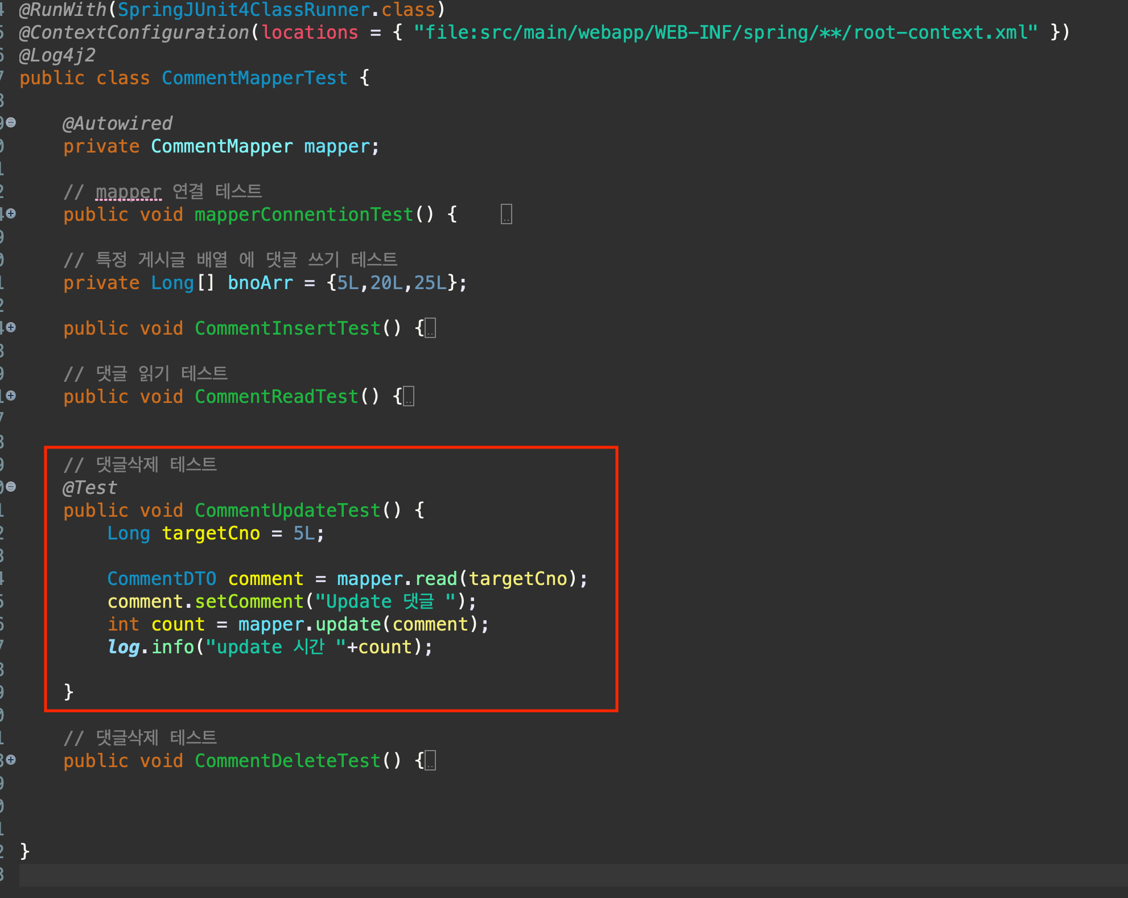1128x898 pixels.
Task: Click the highlighted empty last line
Action: point(569,875)
